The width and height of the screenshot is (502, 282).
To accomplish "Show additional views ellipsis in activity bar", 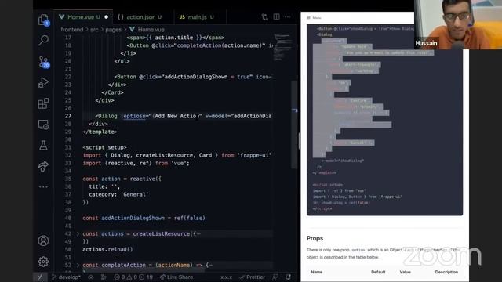I will (x=43, y=186).
